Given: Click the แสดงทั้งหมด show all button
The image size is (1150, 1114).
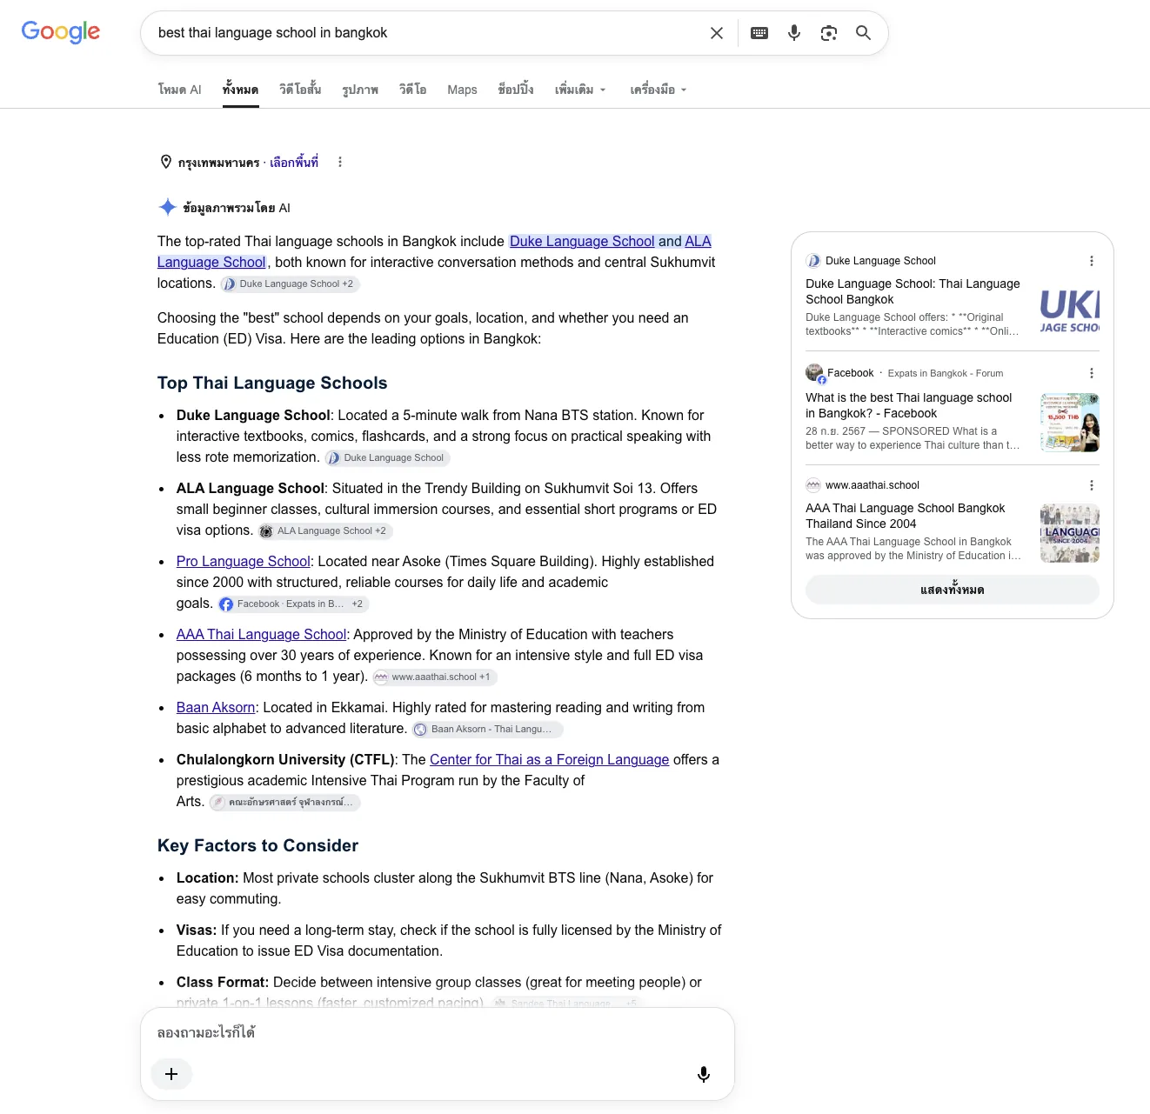Looking at the screenshot, I should (953, 590).
